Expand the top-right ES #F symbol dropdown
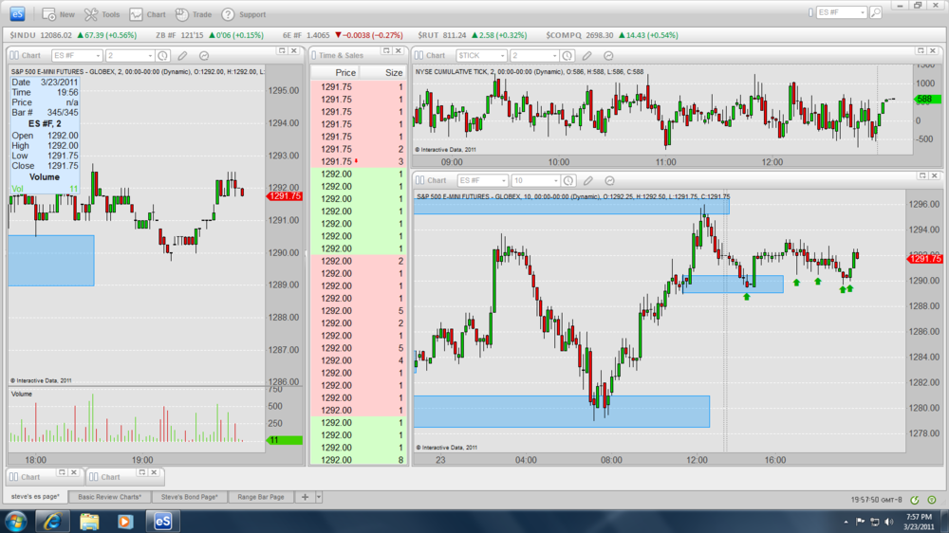949x533 pixels. click(x=863, y=12)
